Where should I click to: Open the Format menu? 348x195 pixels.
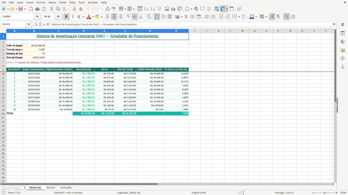(41, 2)
